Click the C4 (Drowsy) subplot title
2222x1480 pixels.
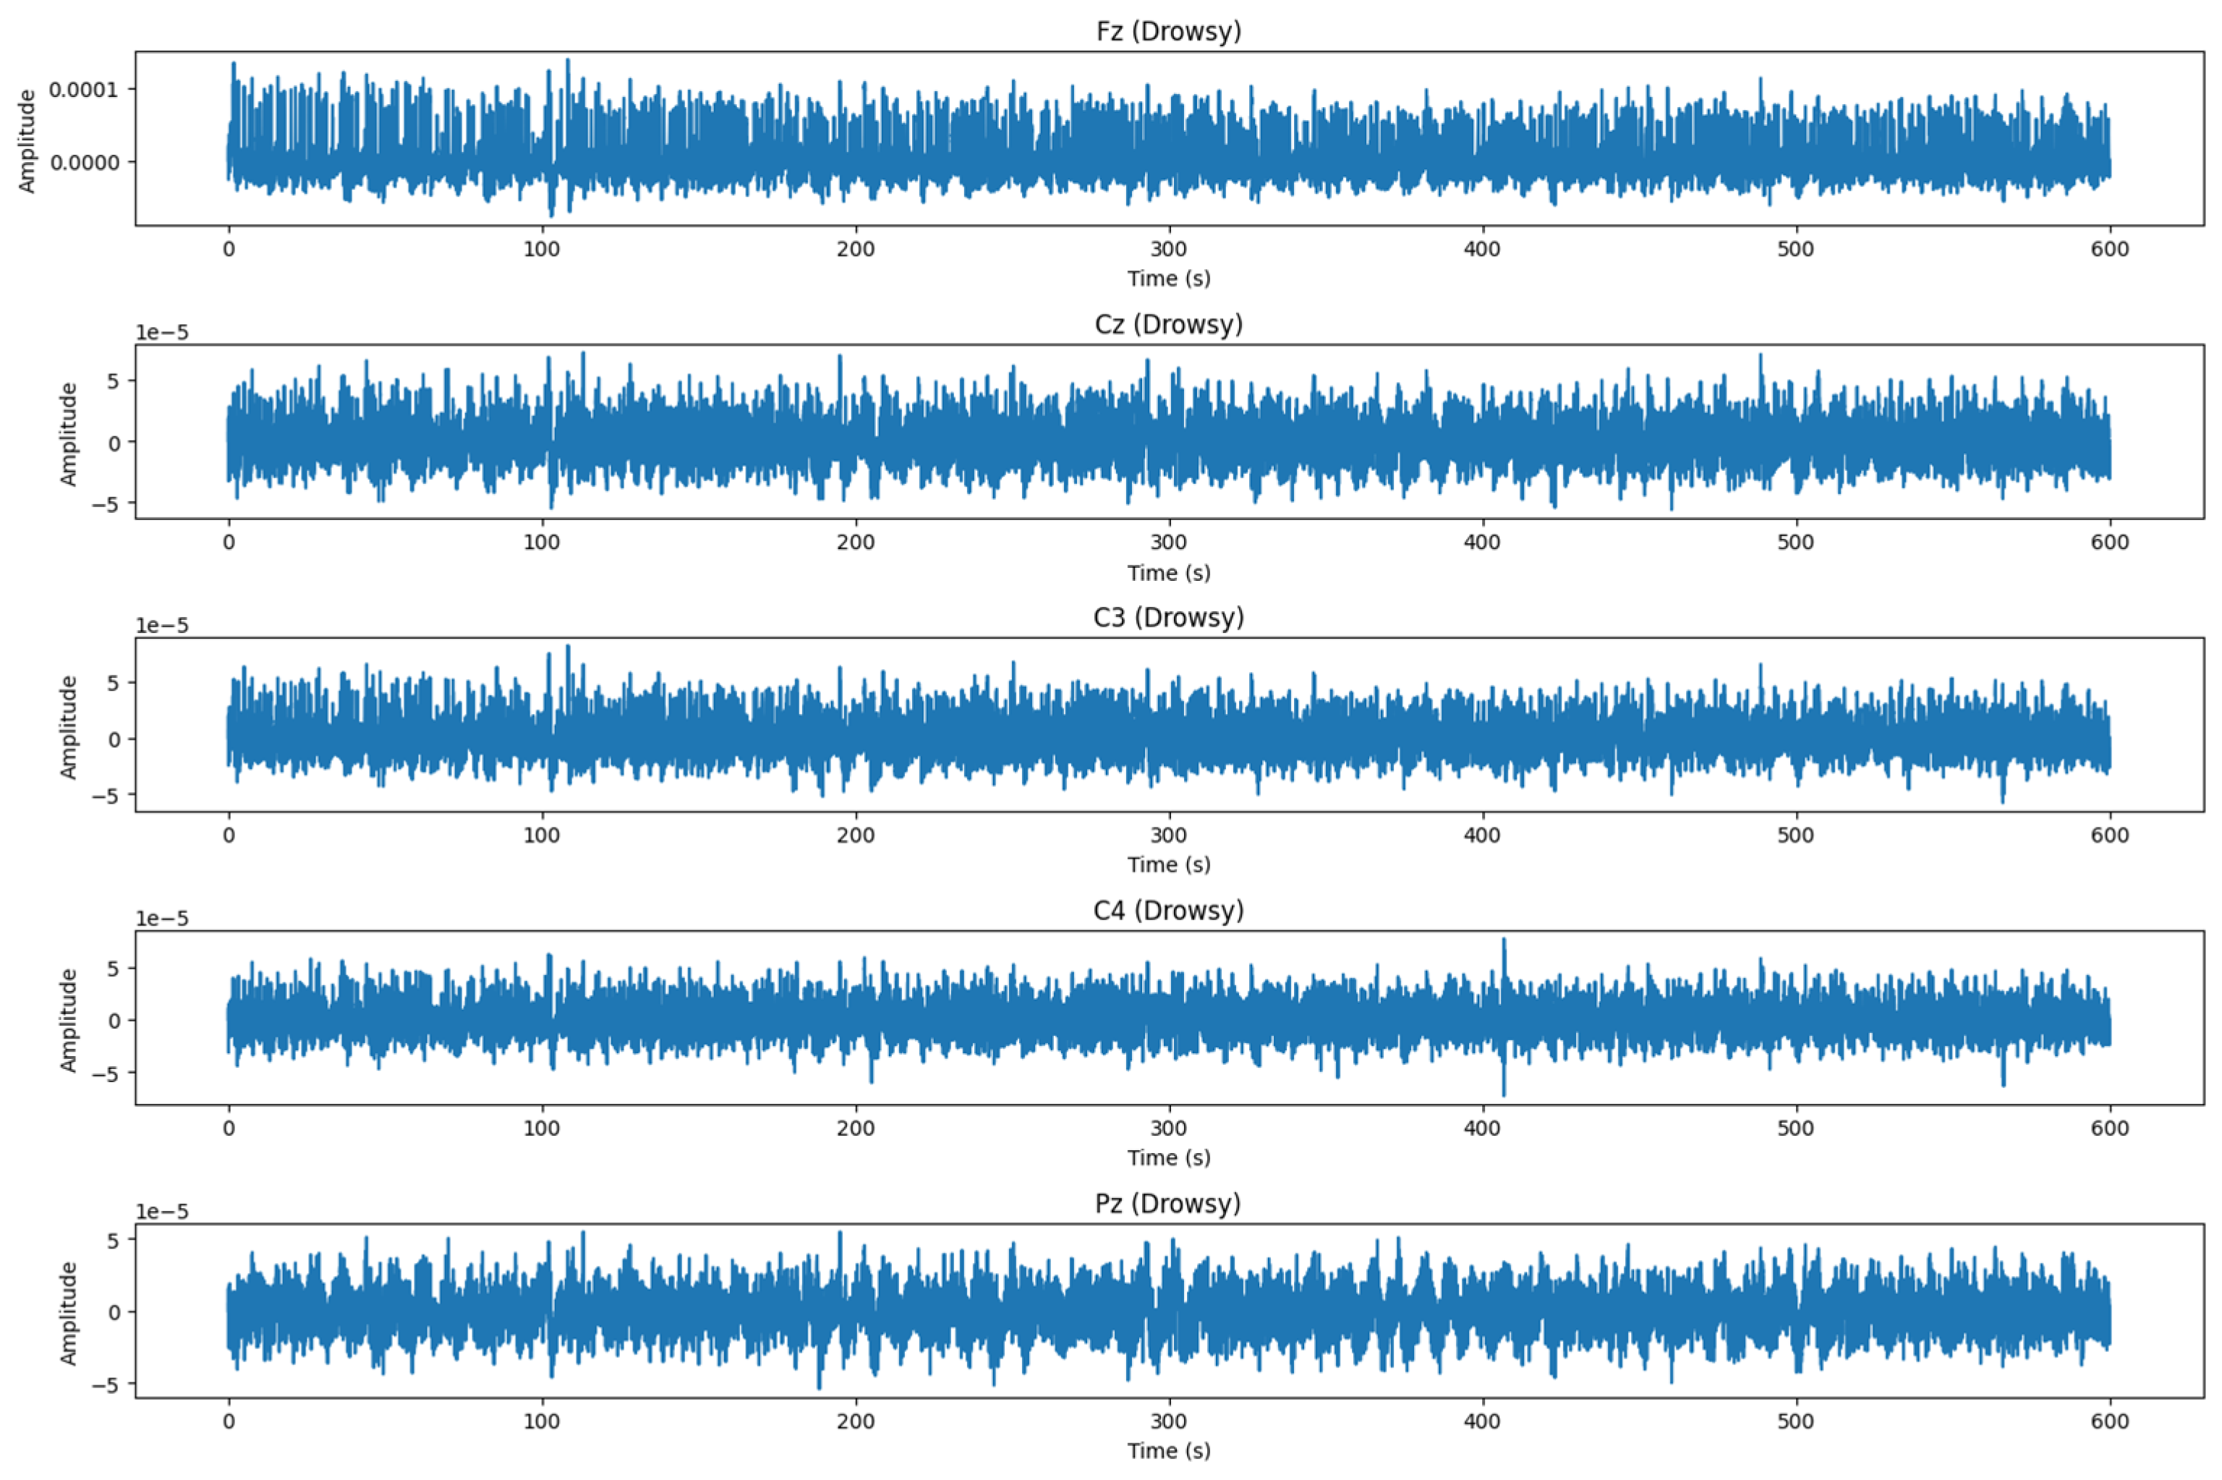click(x=1168, y=910)
